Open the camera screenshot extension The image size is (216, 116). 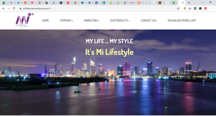tap(190, 8)
